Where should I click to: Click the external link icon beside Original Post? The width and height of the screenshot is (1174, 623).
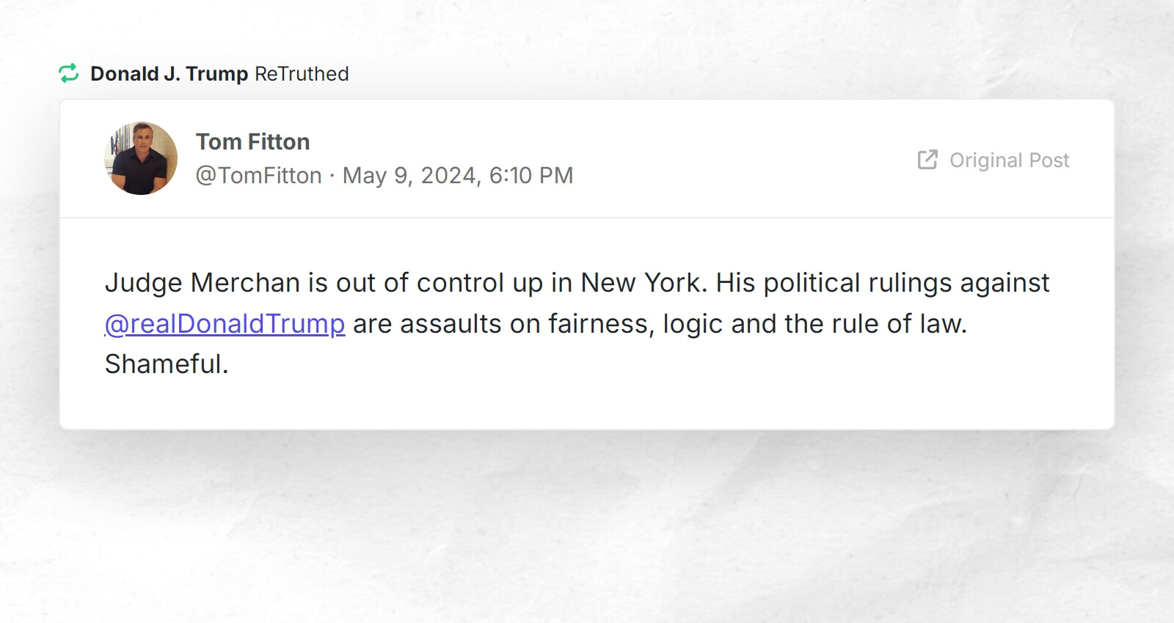coord(927,159)
